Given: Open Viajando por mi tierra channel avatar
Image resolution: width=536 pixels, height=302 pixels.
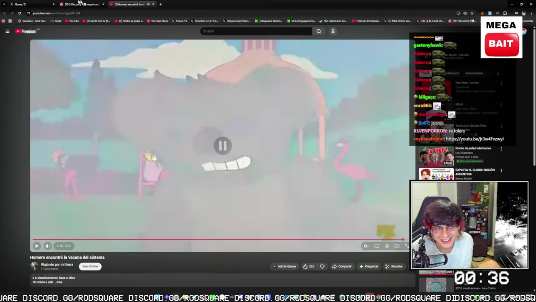Looking at the screenshot, I should tap(34, 266).
